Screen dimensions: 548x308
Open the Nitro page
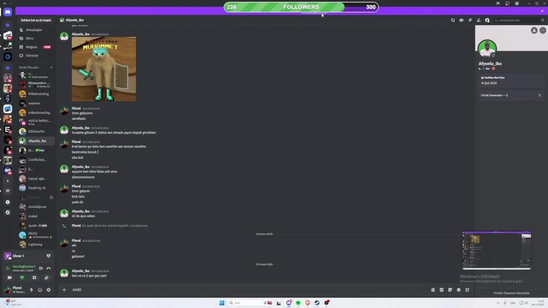(37, 38)
